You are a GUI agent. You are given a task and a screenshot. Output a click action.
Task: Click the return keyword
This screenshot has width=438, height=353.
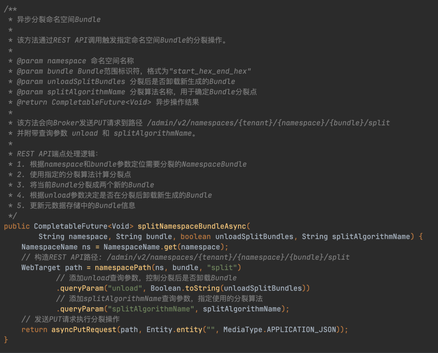[34, 329]
